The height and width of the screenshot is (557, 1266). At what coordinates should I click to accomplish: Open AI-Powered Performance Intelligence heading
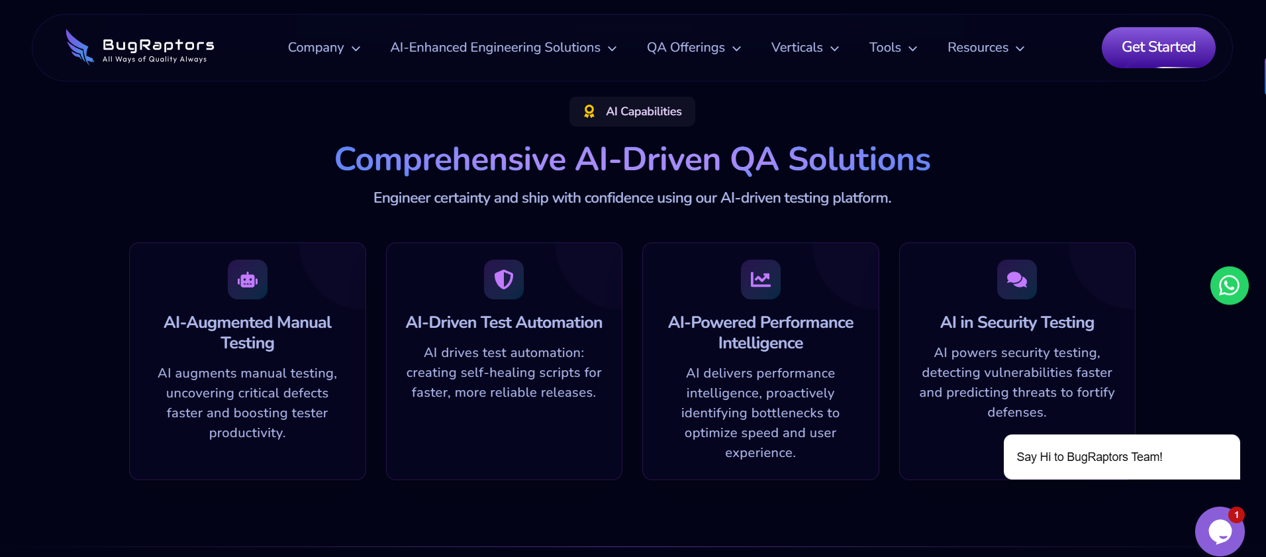point(761,332)
